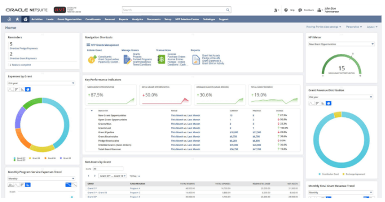Open the Constituents menu
Viewport: 385px width, 202px height.
tap(93, 19)
